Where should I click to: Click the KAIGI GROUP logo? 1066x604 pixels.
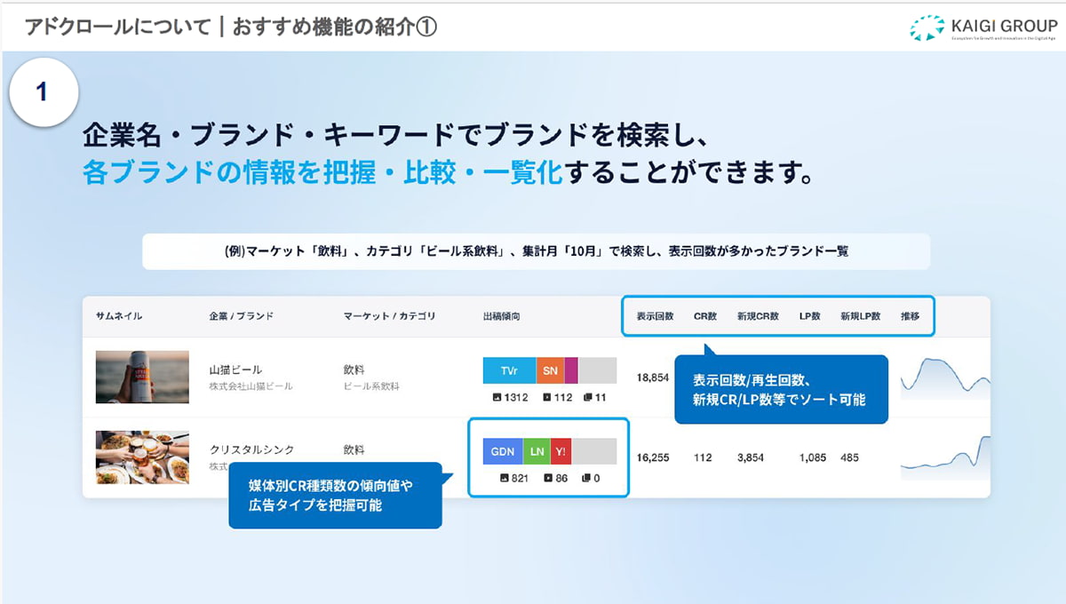[983, 28]
